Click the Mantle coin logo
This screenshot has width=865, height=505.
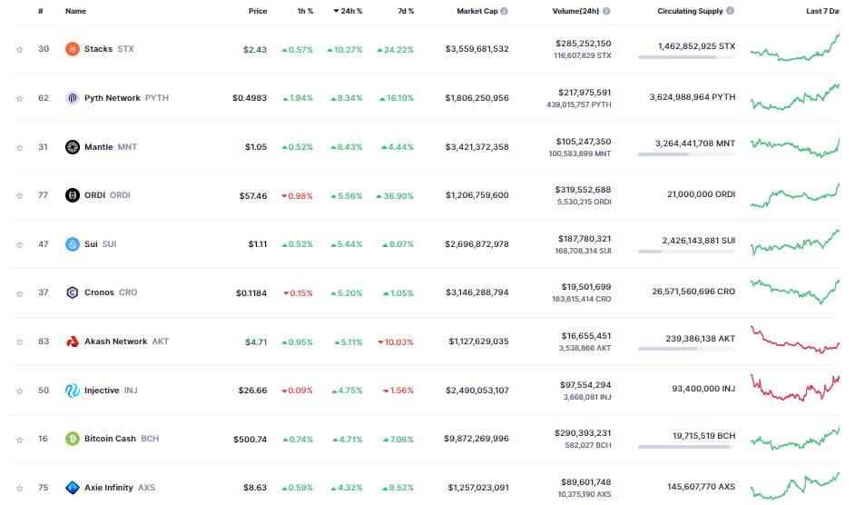click(73, 147)
